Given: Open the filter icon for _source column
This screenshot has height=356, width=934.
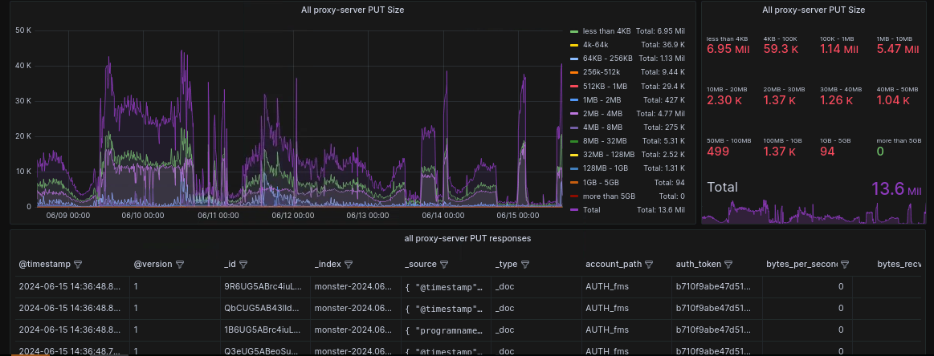Looking at the screenshot, I should 444,264.
